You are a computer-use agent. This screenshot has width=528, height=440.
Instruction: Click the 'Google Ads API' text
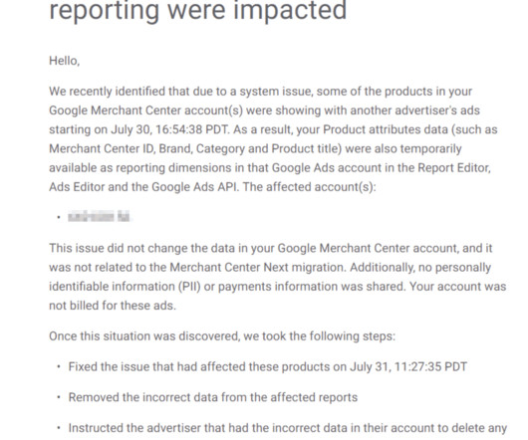point(195,187)
